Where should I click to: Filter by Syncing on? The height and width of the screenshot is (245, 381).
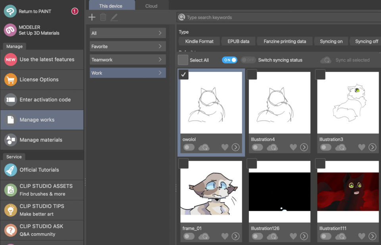click(x=331, y=41)
